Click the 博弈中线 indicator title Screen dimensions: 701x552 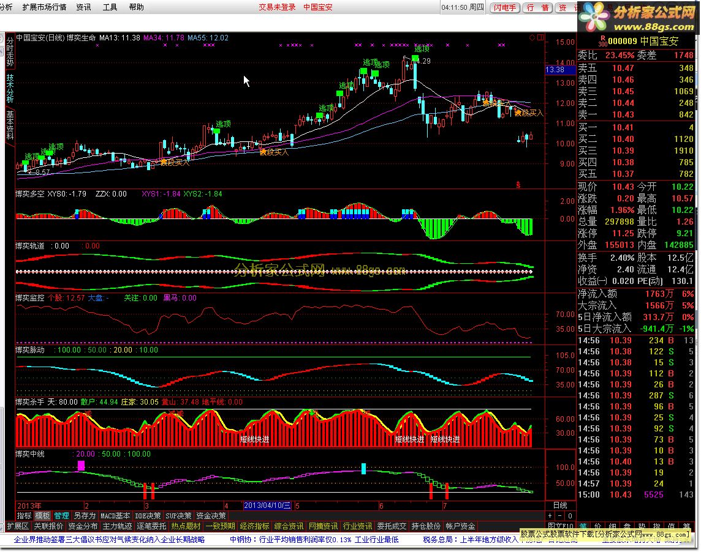click(29, 453)
